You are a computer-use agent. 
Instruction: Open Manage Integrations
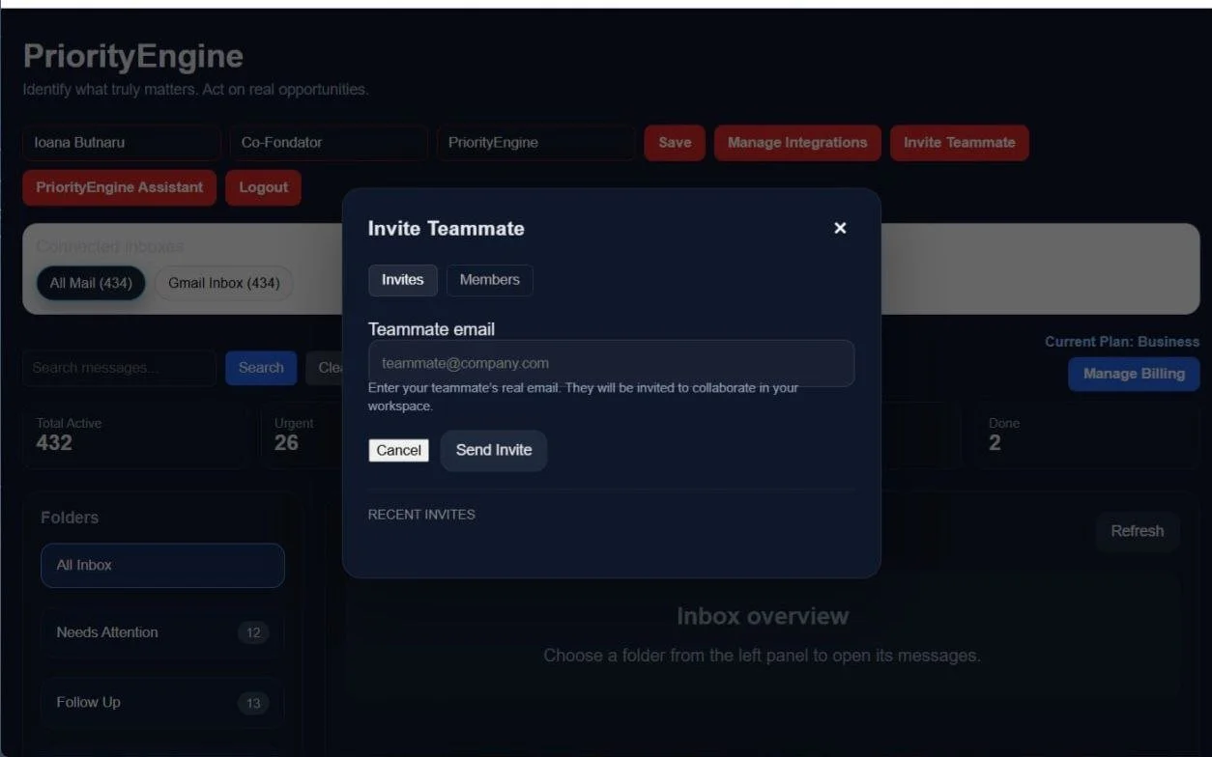797,142
